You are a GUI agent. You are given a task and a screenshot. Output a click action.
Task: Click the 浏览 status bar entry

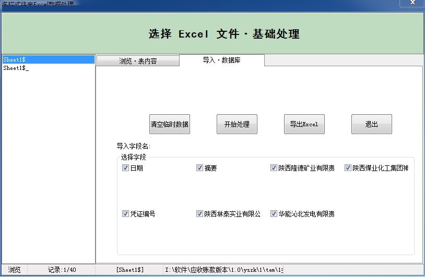[15, 270]
